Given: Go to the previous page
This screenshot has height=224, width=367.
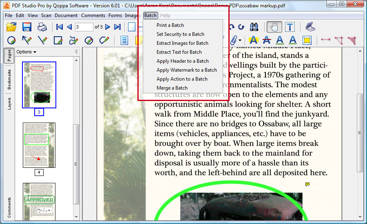Looking at the screenshot, I should [x=69, y=27].
